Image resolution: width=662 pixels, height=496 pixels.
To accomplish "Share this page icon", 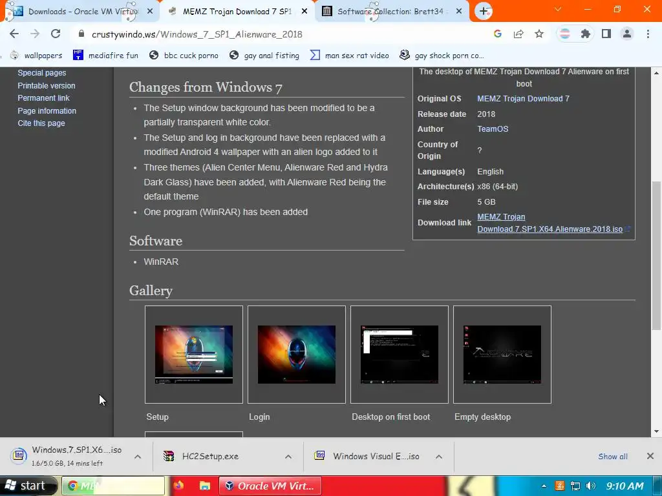I will 518,34.
